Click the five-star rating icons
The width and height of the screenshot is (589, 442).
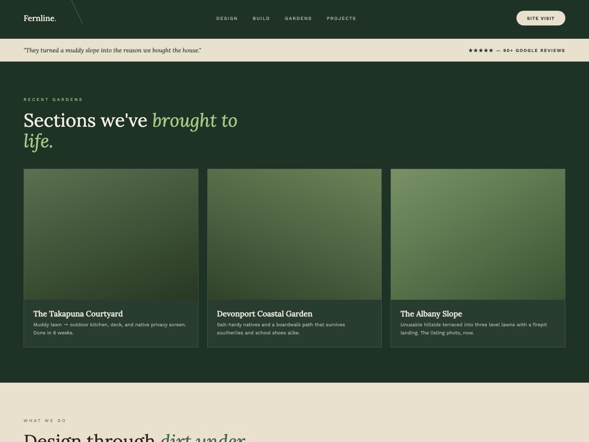[x=481, y=51]
